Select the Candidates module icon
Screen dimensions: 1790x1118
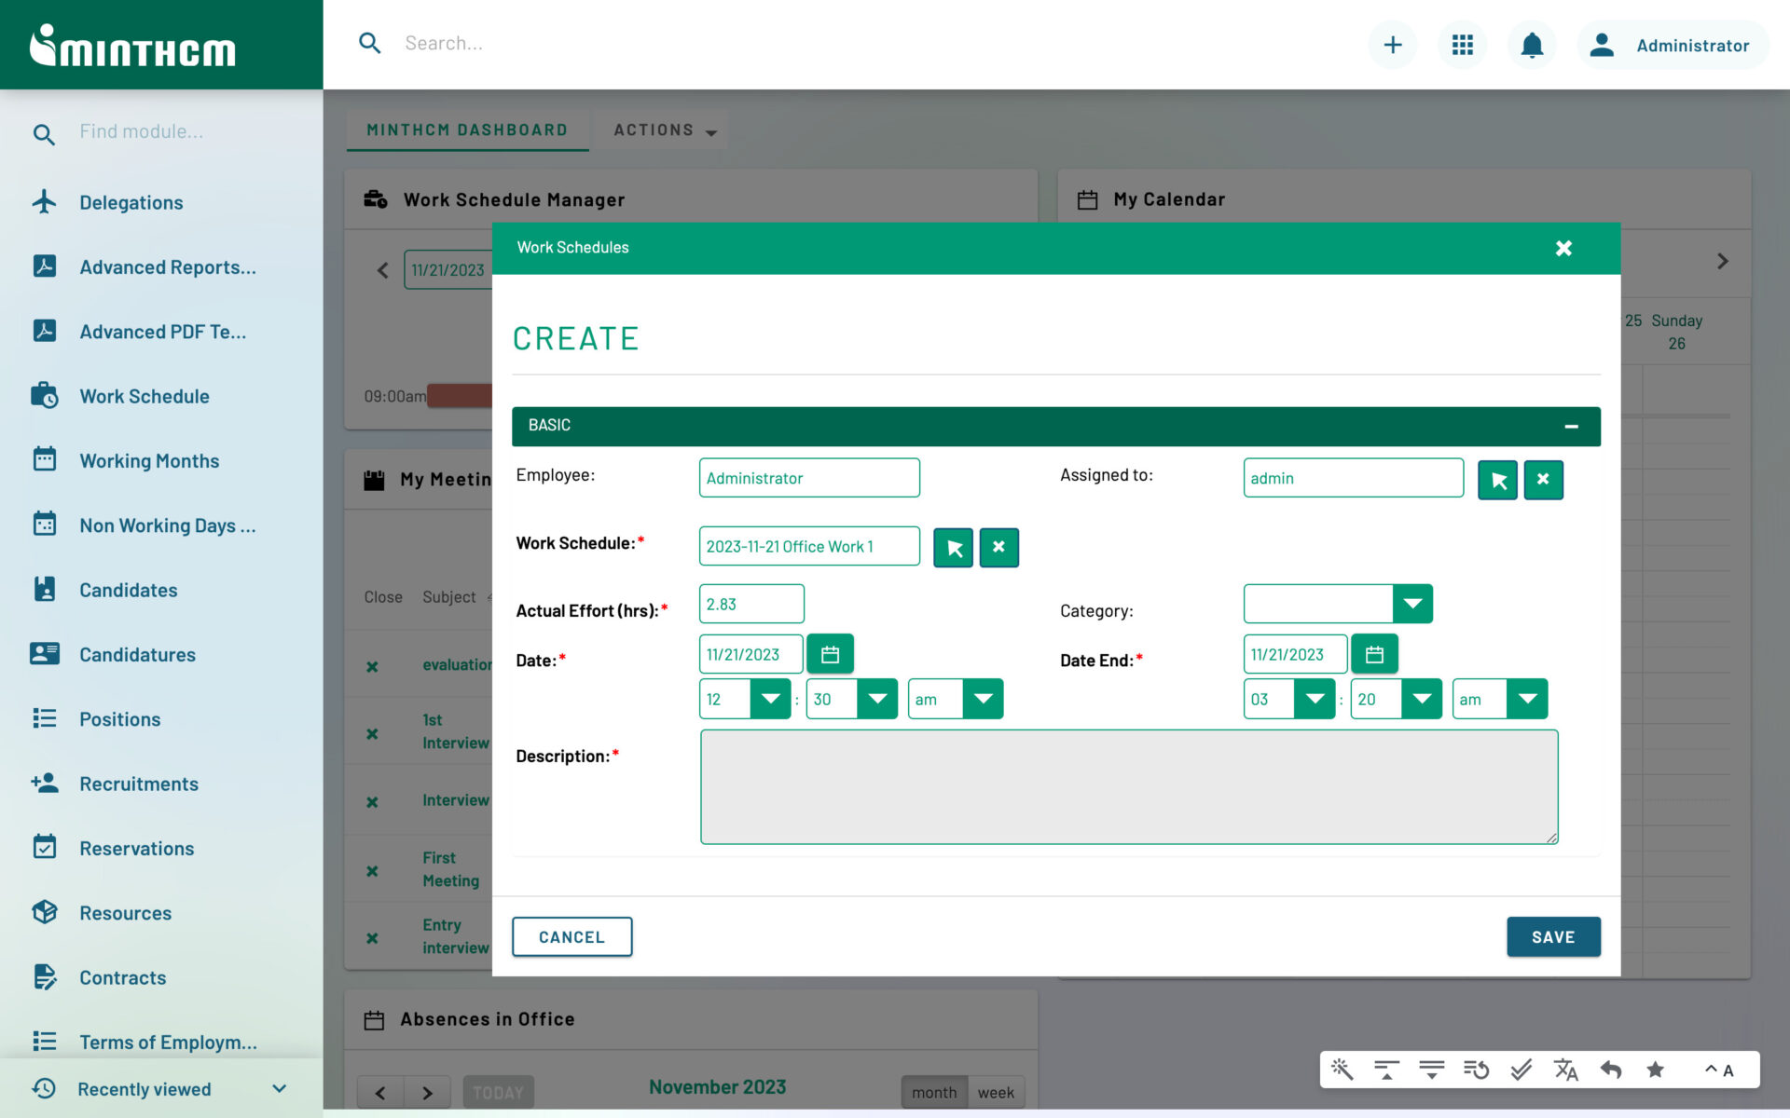coord(44,589)
